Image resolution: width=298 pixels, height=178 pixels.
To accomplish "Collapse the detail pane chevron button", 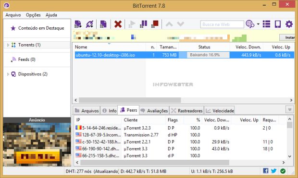I will (x=289, y=109).
